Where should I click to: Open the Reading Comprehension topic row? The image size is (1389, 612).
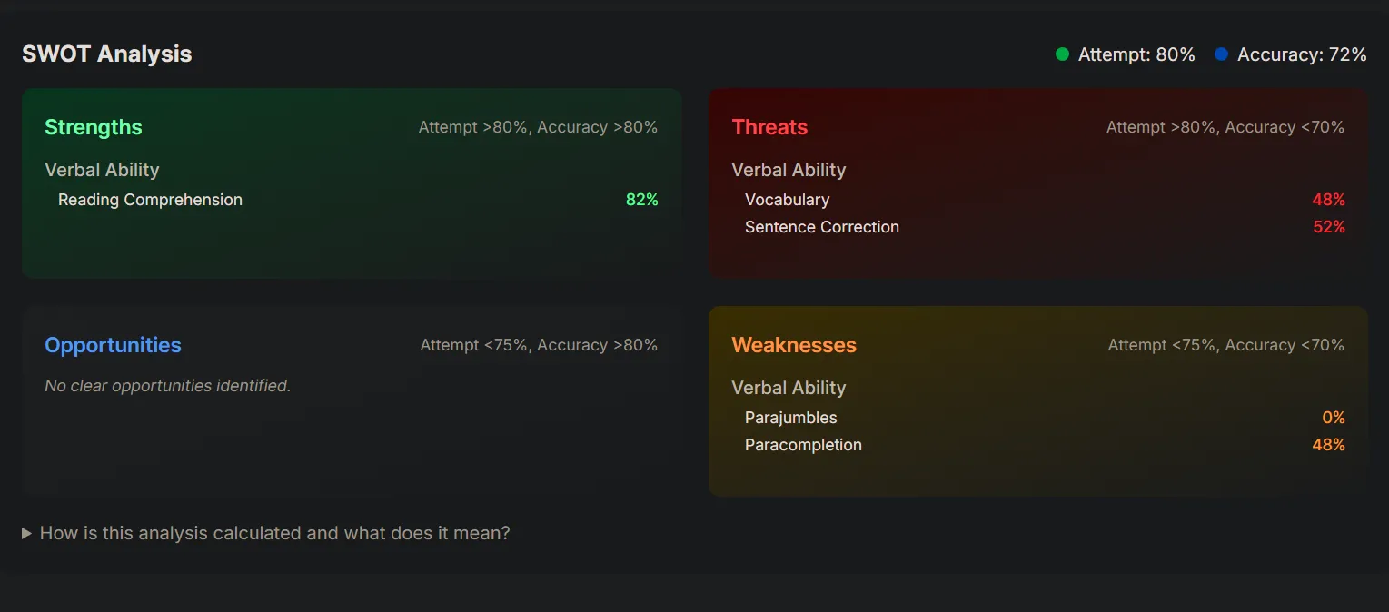[358, 200]
